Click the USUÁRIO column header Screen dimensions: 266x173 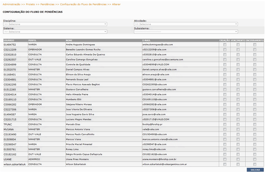tap(9, 40)
